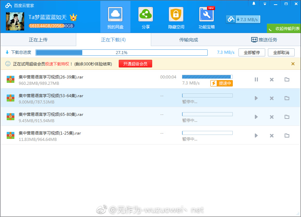
Task: Select the 分享 share icon
Action: pyautogui.click(x=145, y=17)
